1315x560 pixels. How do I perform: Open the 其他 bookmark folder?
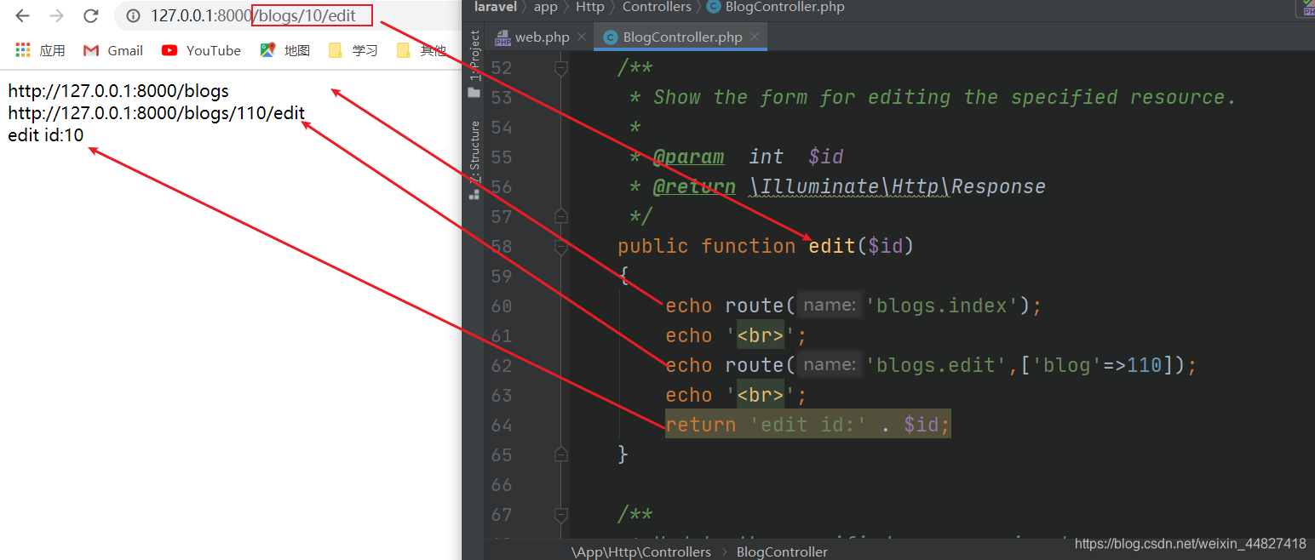point(421,50)
